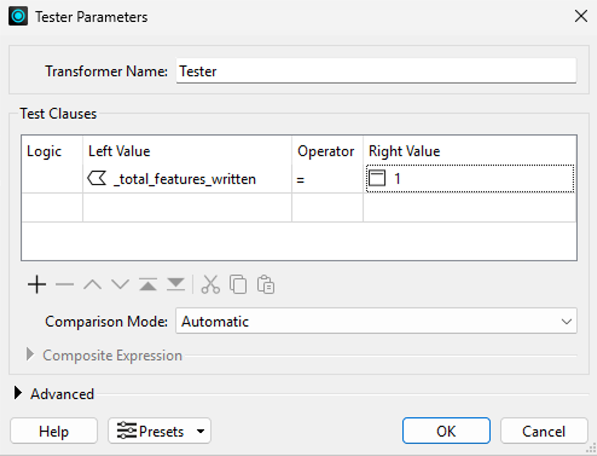This screenshot has width=597, height=456.
Task: Expand the Advanced section
Action: click(18, 393)
